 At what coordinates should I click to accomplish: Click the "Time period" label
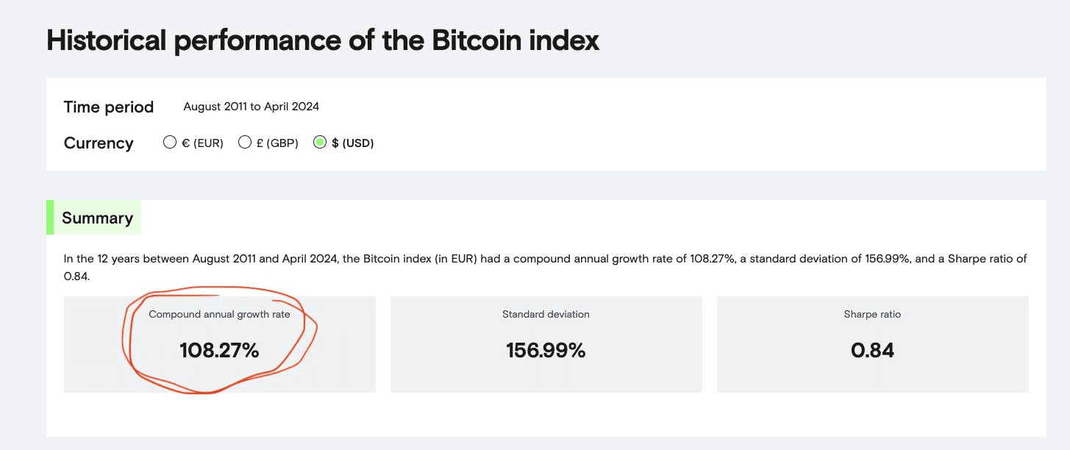coord(109,107)
